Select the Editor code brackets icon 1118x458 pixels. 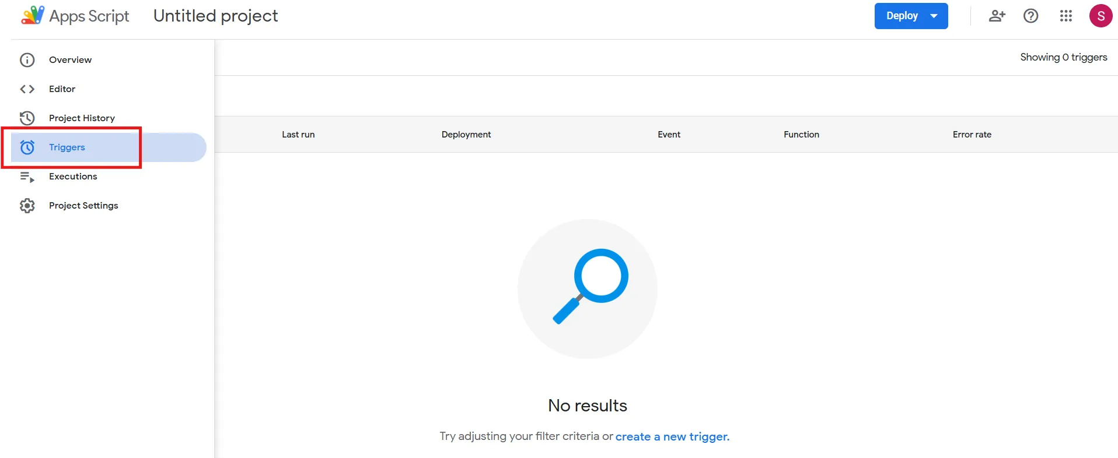[27, 89]
